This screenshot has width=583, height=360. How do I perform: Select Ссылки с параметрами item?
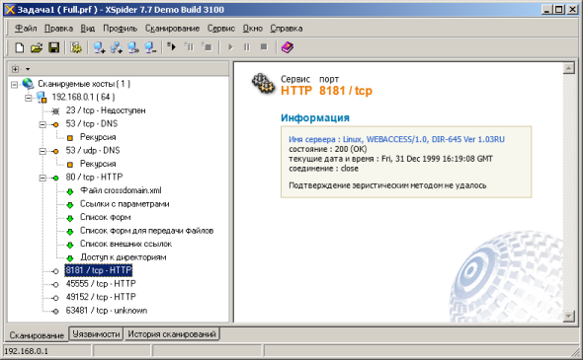pyautogui.click(x=125, y=204)
